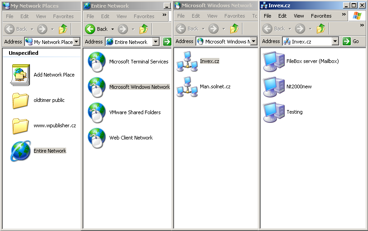Open Edit menu in Entire Network window
Viewport: 368px width, 231px height.
click(105, 16)
